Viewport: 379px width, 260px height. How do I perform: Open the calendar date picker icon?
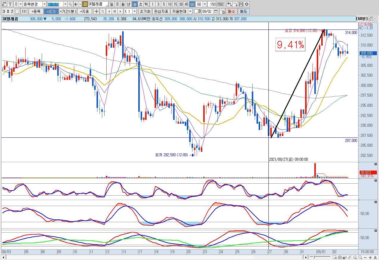[216, 11]
